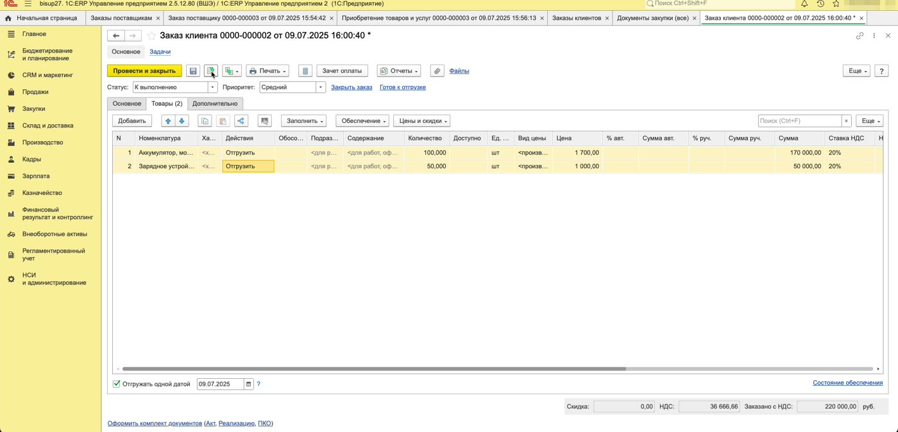The image size is (898, 432).
Task: Copy rows with the copy icon
Action: (x=205, y=120)
